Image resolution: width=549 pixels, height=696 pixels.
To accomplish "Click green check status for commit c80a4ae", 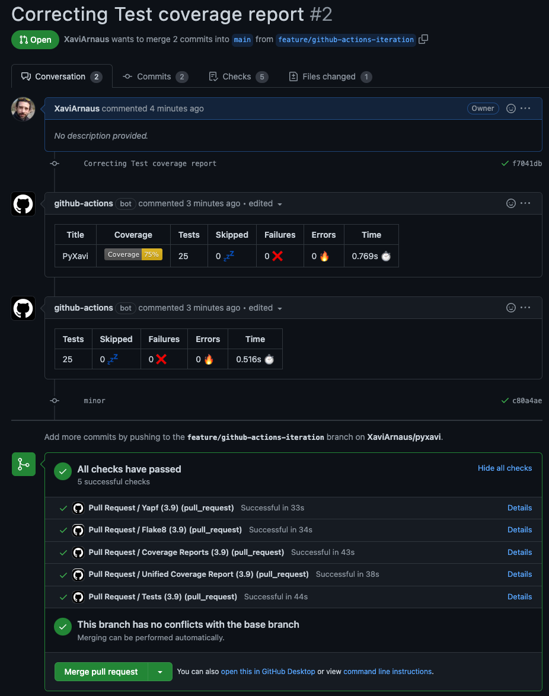I will 505,401.
